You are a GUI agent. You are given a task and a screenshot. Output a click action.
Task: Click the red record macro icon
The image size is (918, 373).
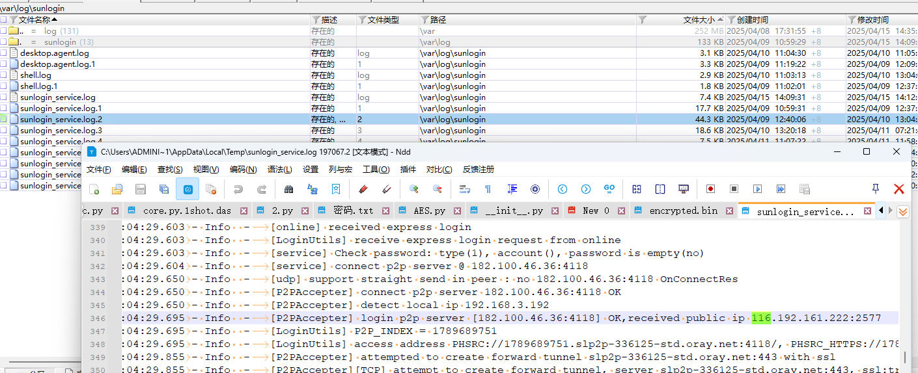click(710, 189)
